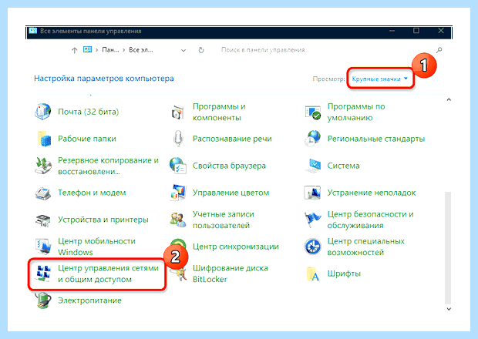Viewport: 478px width, 339px height.
Task: Open the Почта (32 бита) icon
Action: pyautogui.click(x=42, y=112)
